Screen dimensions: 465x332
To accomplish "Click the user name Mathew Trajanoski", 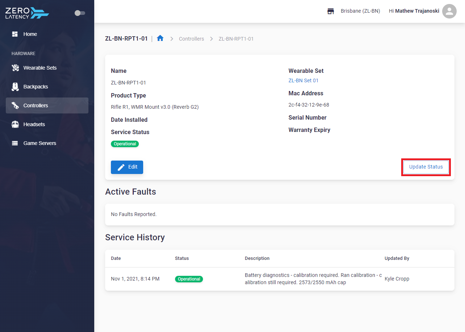I will tap(417, 11).
